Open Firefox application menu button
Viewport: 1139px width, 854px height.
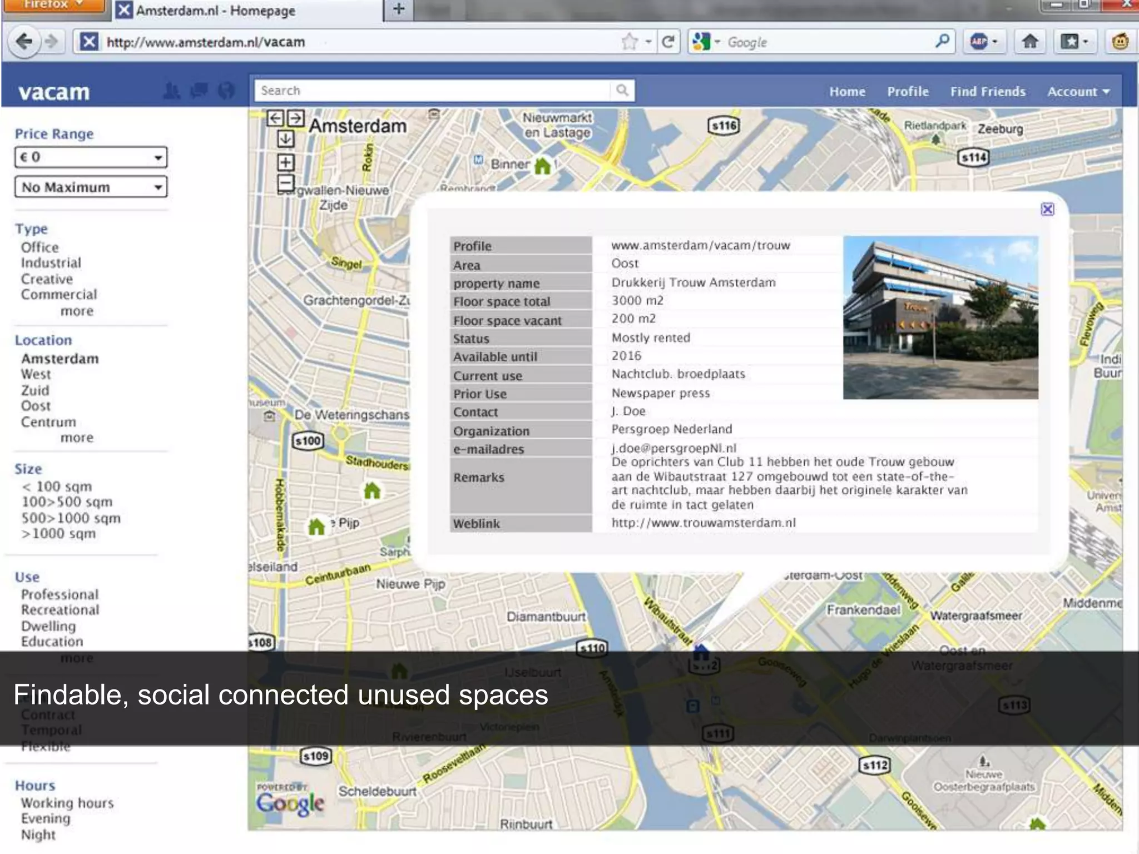(x=55, y=6)
